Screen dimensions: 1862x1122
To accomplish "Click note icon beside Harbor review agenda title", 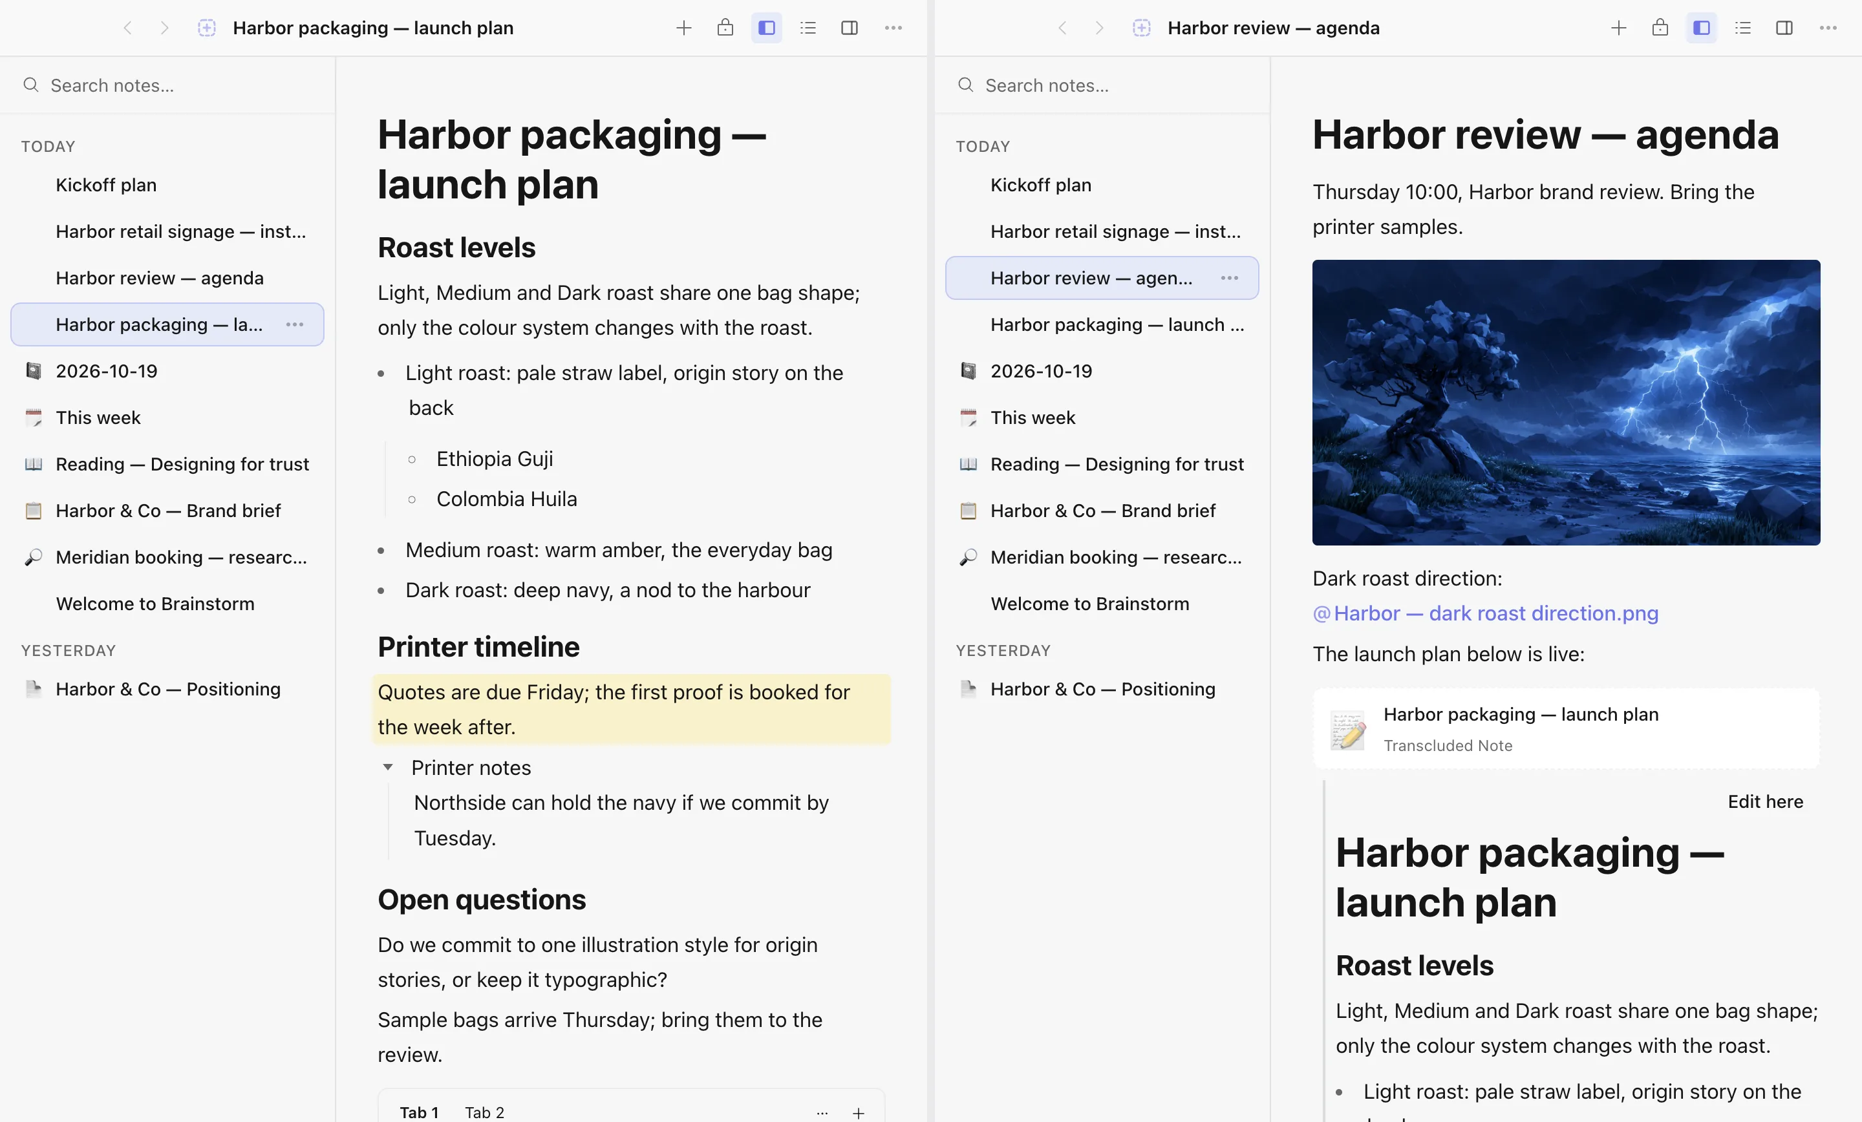I will click(x=1141, y=28).
